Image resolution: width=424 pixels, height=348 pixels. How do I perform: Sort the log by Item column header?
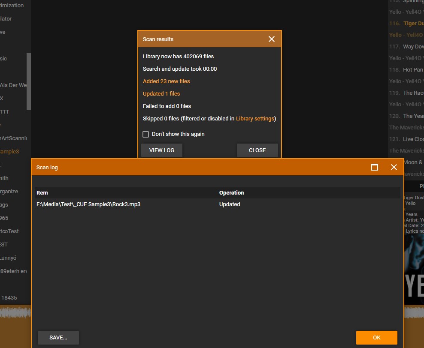(42, 193)
